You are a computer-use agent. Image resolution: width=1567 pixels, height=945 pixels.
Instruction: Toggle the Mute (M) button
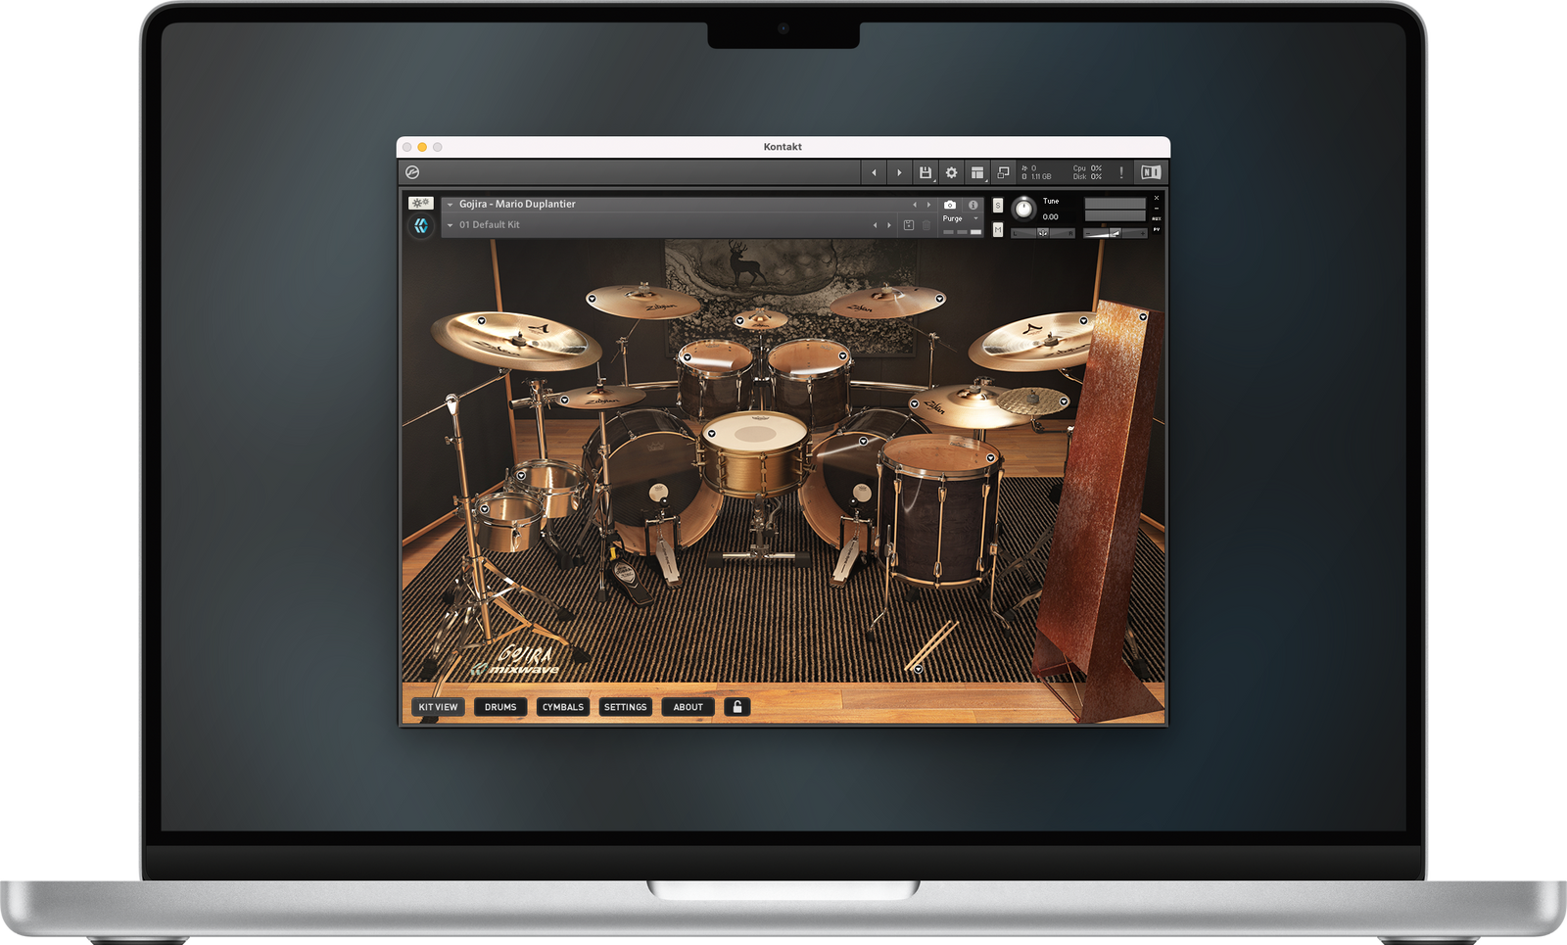click(998, 230)
